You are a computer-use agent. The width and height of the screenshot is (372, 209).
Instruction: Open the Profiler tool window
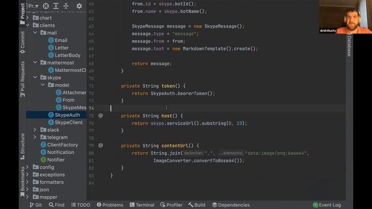pyautogui.click(x=171, y=205)
